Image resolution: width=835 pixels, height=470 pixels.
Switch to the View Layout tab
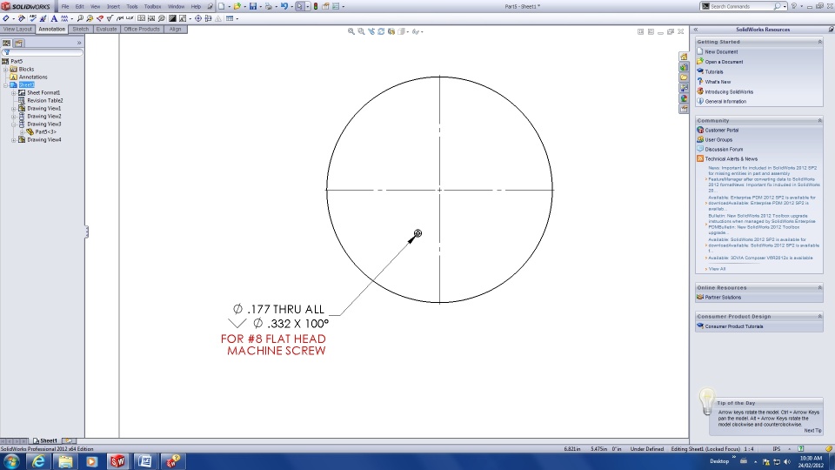coord(17,30)
